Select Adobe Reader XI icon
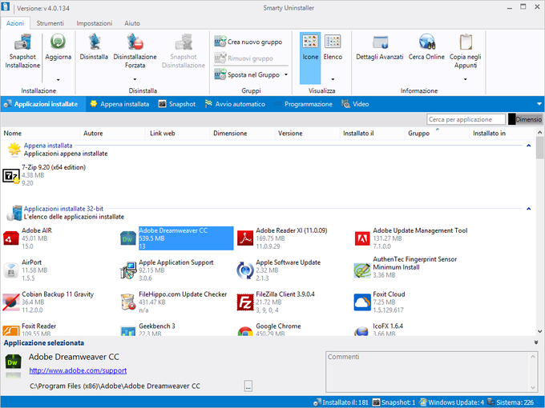545x408 pixels. point(245,238)
